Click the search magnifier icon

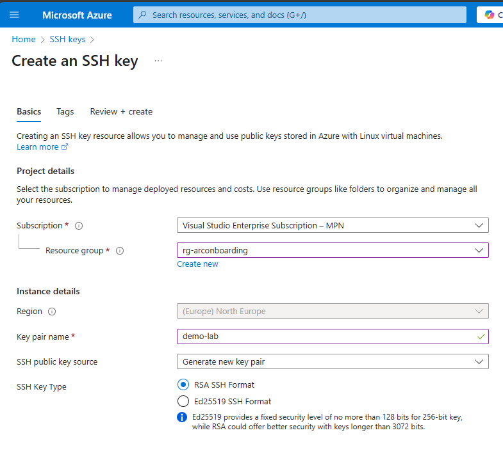[x=143, y=15]
